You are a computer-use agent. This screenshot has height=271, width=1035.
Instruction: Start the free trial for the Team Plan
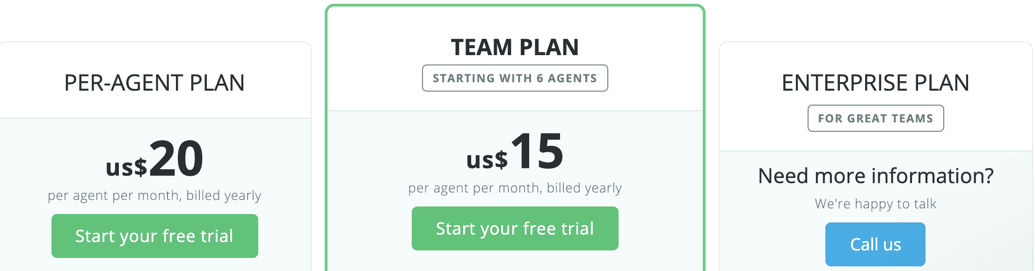click(515, 228)
